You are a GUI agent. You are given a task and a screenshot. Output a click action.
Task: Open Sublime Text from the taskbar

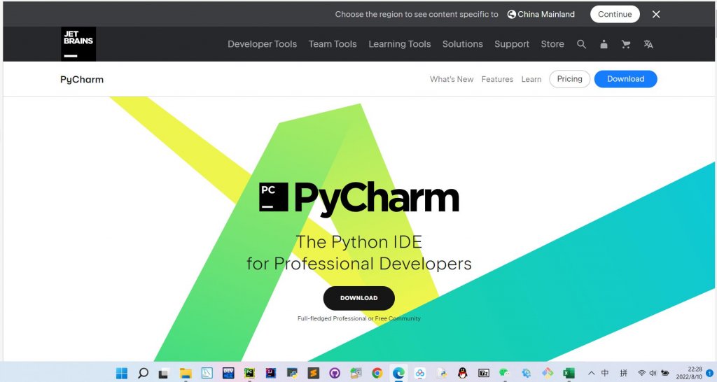[313, 374]
